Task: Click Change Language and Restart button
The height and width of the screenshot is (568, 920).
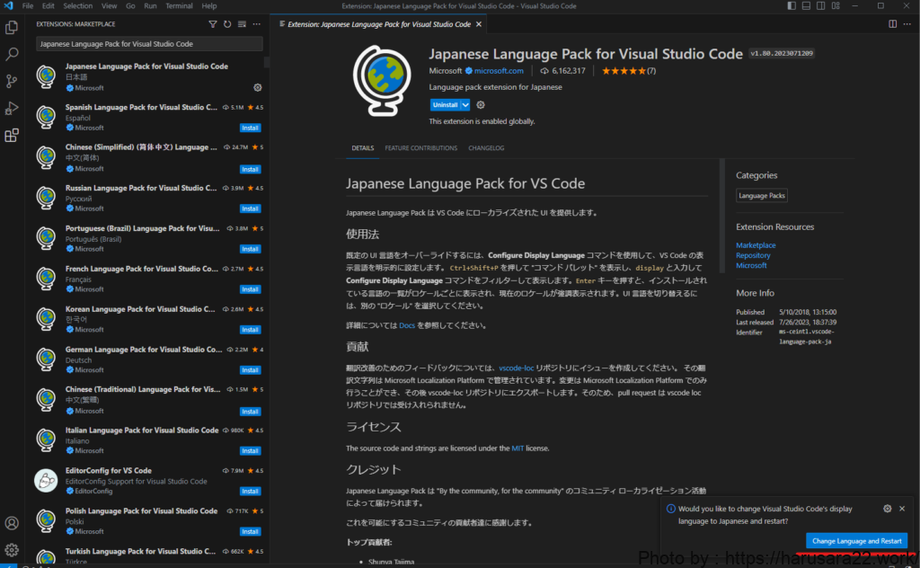Action: [855, 541]
